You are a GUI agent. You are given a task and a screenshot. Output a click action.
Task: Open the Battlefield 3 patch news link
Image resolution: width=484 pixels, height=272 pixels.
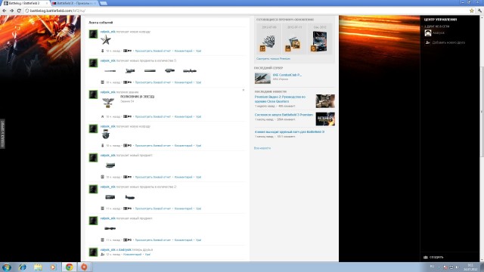click(289, 132)
